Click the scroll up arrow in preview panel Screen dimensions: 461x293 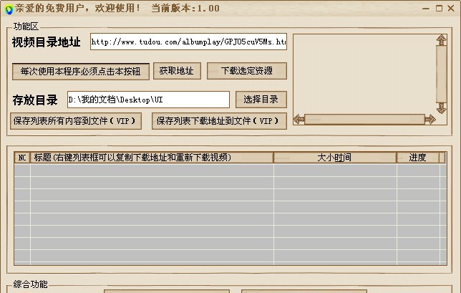click(x=441, y=40)
